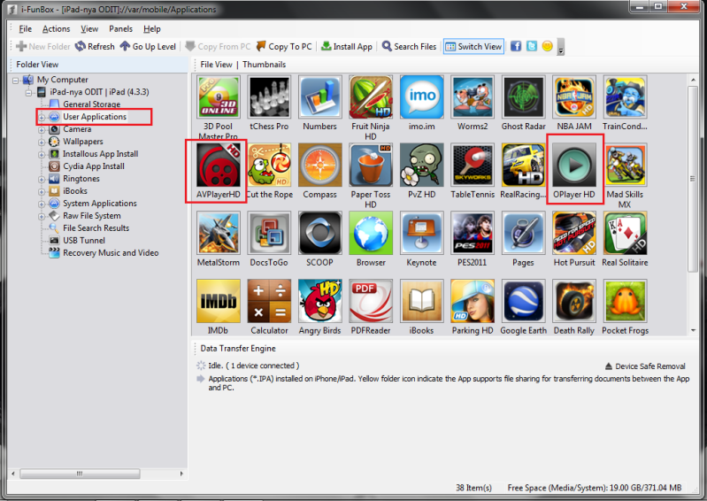Select the IMDb app icon
The width and height of the screenshot is (707, 501).
pyautogui.click(x=219, y=301)
